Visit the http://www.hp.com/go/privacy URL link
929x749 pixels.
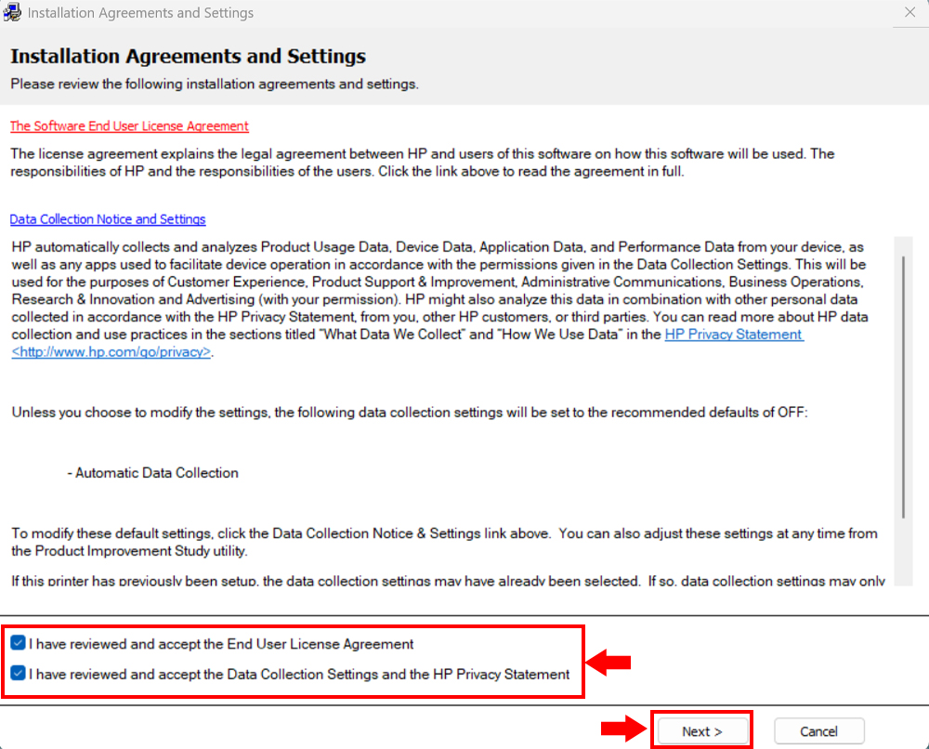pyautogui.click(x=111, y=351)
